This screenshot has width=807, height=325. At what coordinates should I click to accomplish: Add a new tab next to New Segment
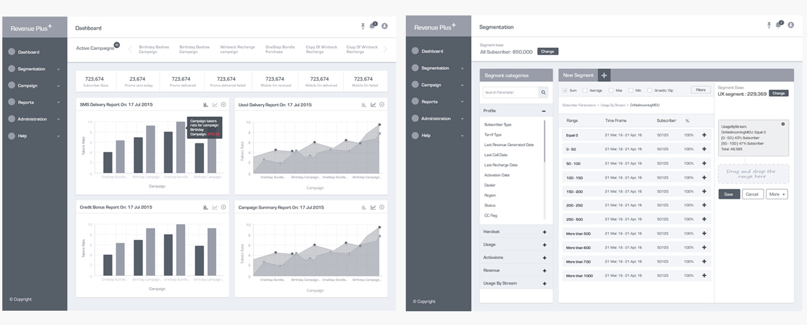604,75
